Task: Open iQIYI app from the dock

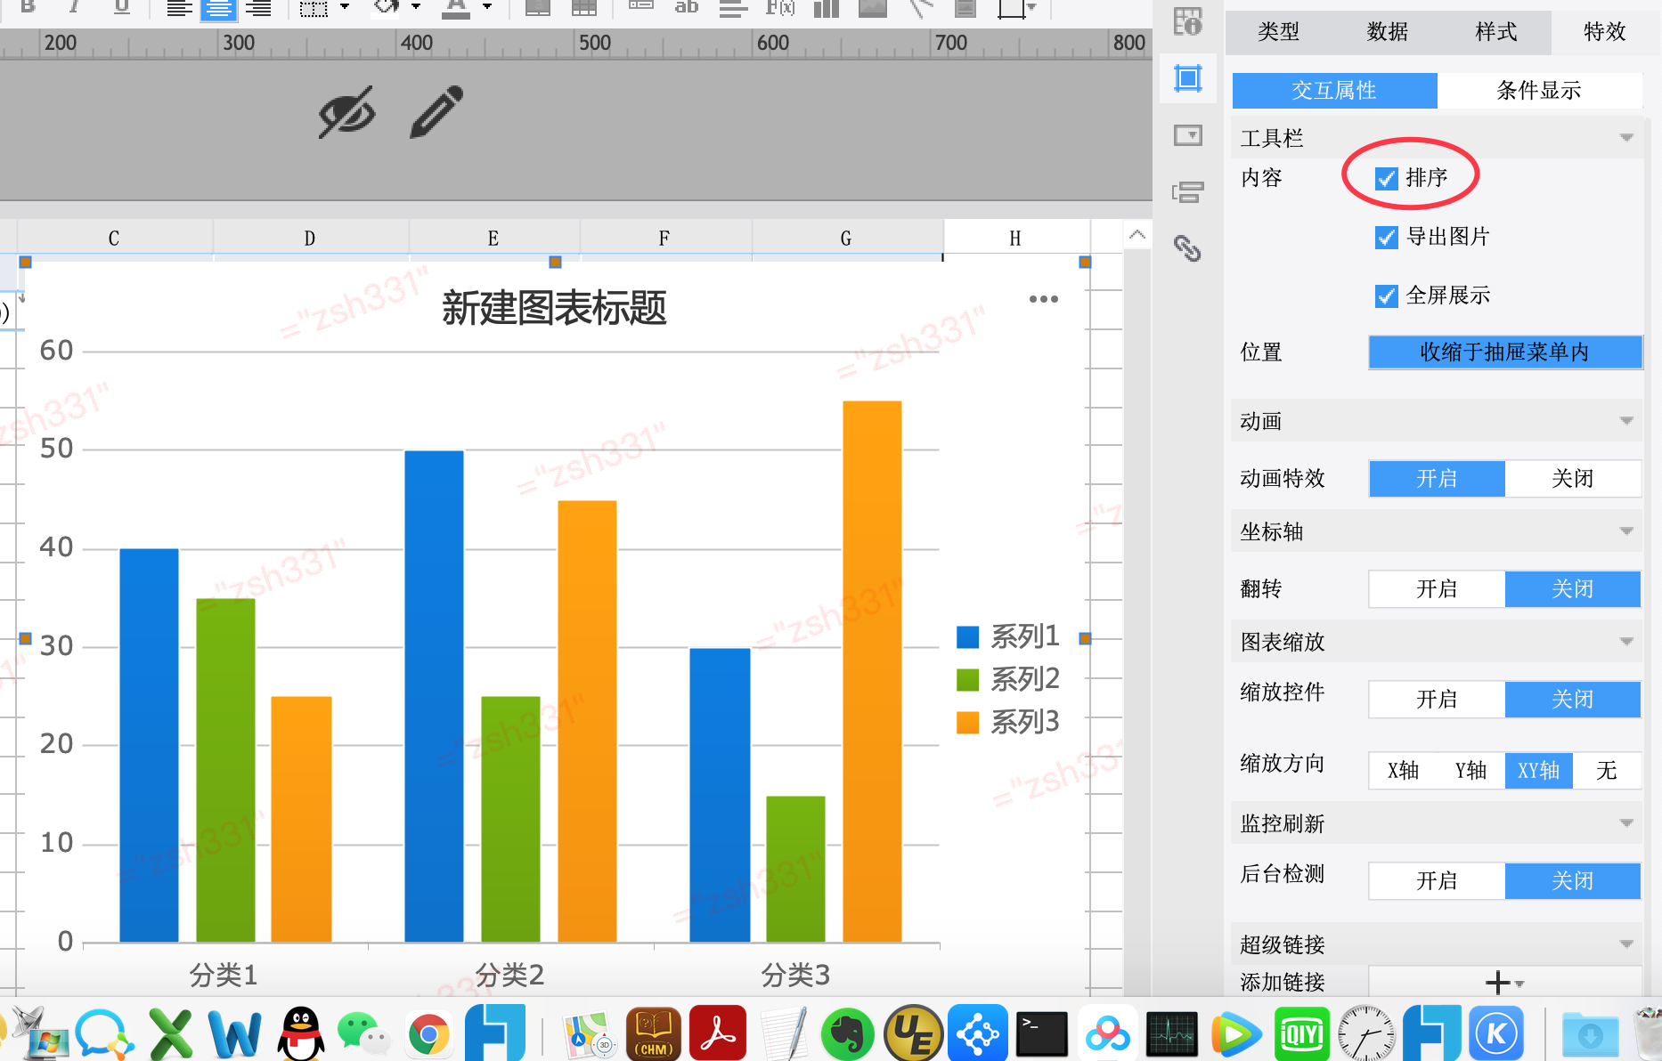Action: tap(1300, 1034)
